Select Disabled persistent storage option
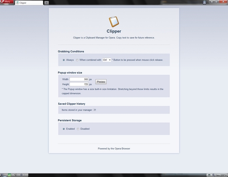This screenshot has width=228, height=177. pyautogui.click(x=78, y=129)
